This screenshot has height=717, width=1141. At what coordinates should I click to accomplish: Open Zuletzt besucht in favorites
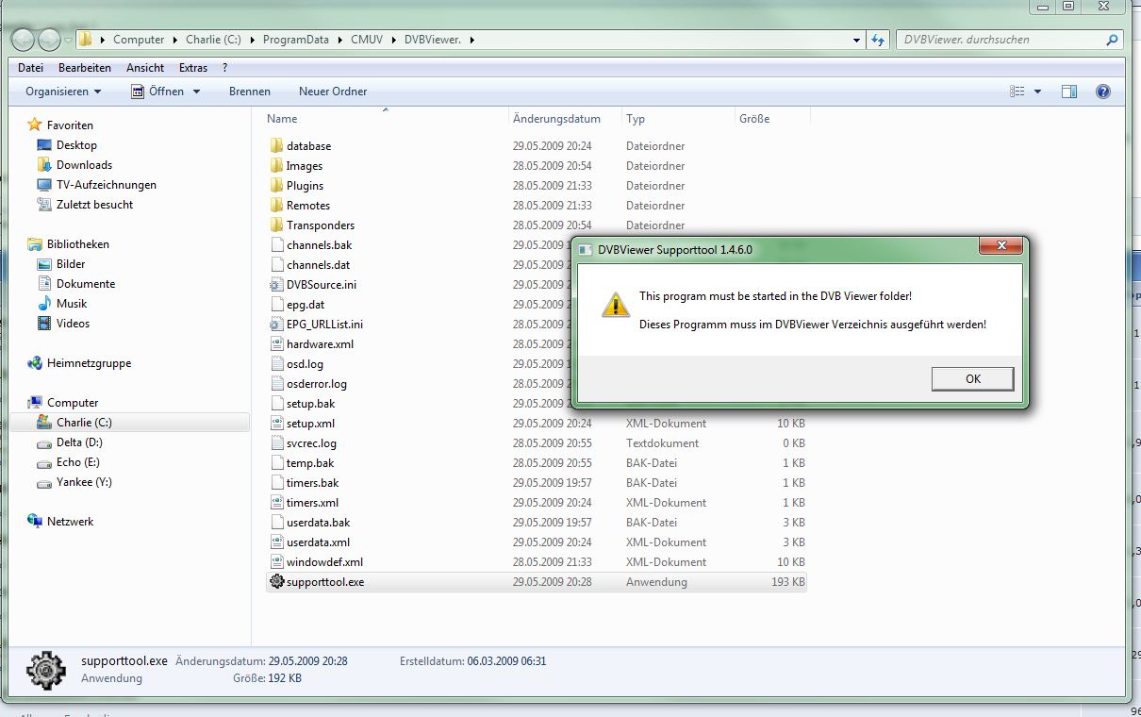(94, 205)
